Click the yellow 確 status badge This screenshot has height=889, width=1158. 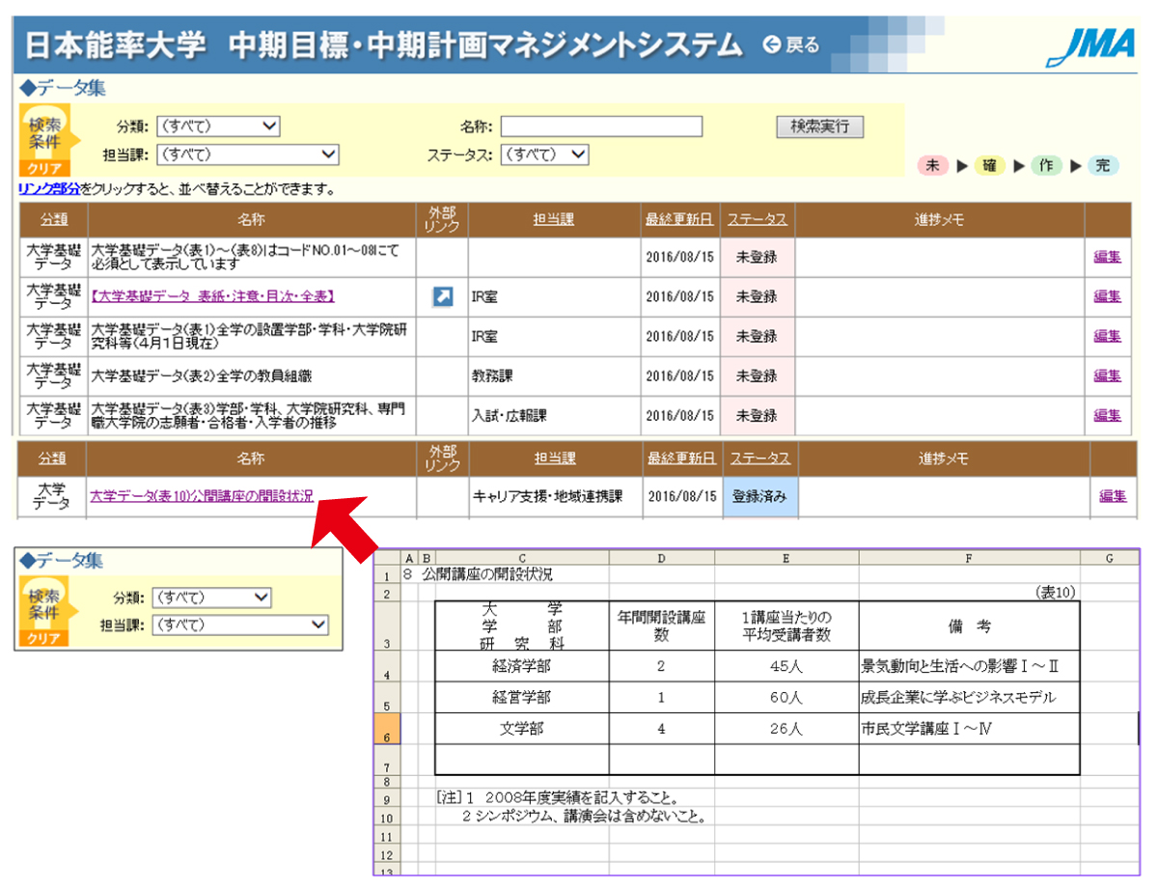click(x=989, y=165)
